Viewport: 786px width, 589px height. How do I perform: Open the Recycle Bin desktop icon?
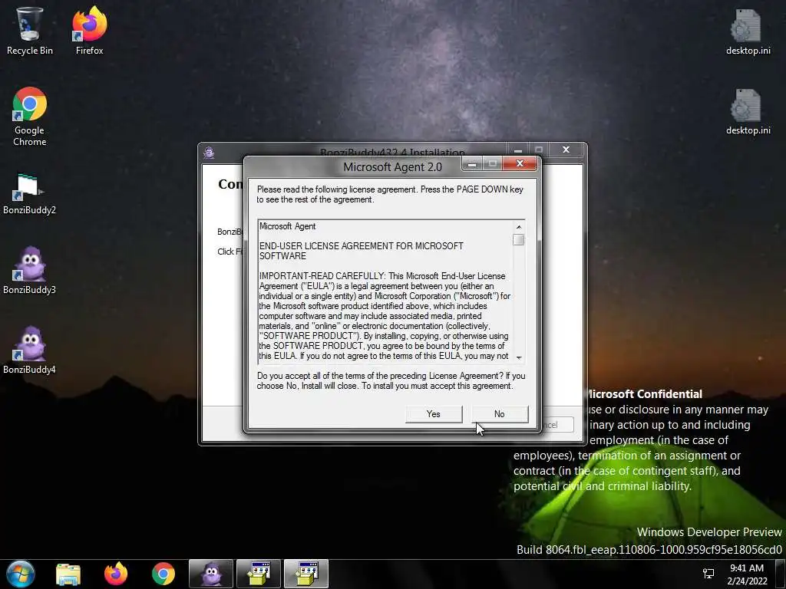[29, 31]
